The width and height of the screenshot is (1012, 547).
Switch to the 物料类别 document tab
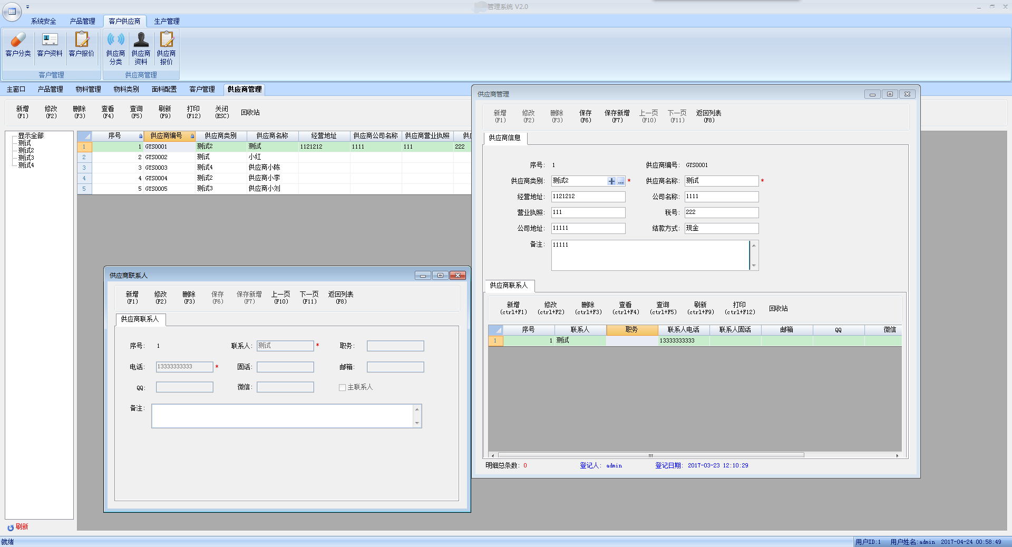pyautogui.click(x=126, y=89)
